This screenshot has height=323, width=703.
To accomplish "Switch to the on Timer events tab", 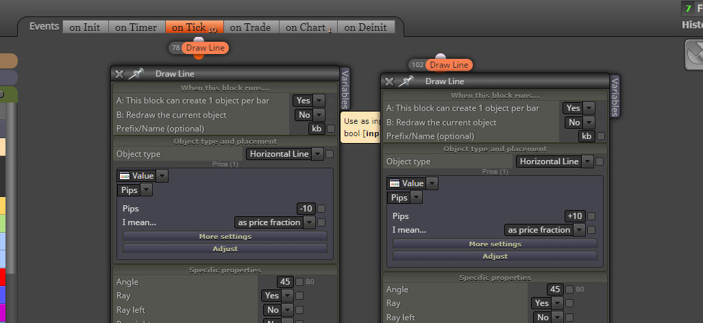I will [x=136, y=27].
